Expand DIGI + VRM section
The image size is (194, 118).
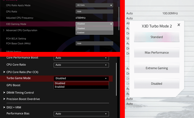click(x=14, y=107)
